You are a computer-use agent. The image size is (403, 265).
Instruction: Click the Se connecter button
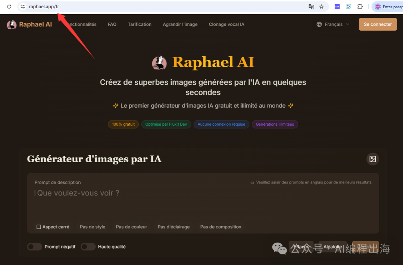[378, 24]
